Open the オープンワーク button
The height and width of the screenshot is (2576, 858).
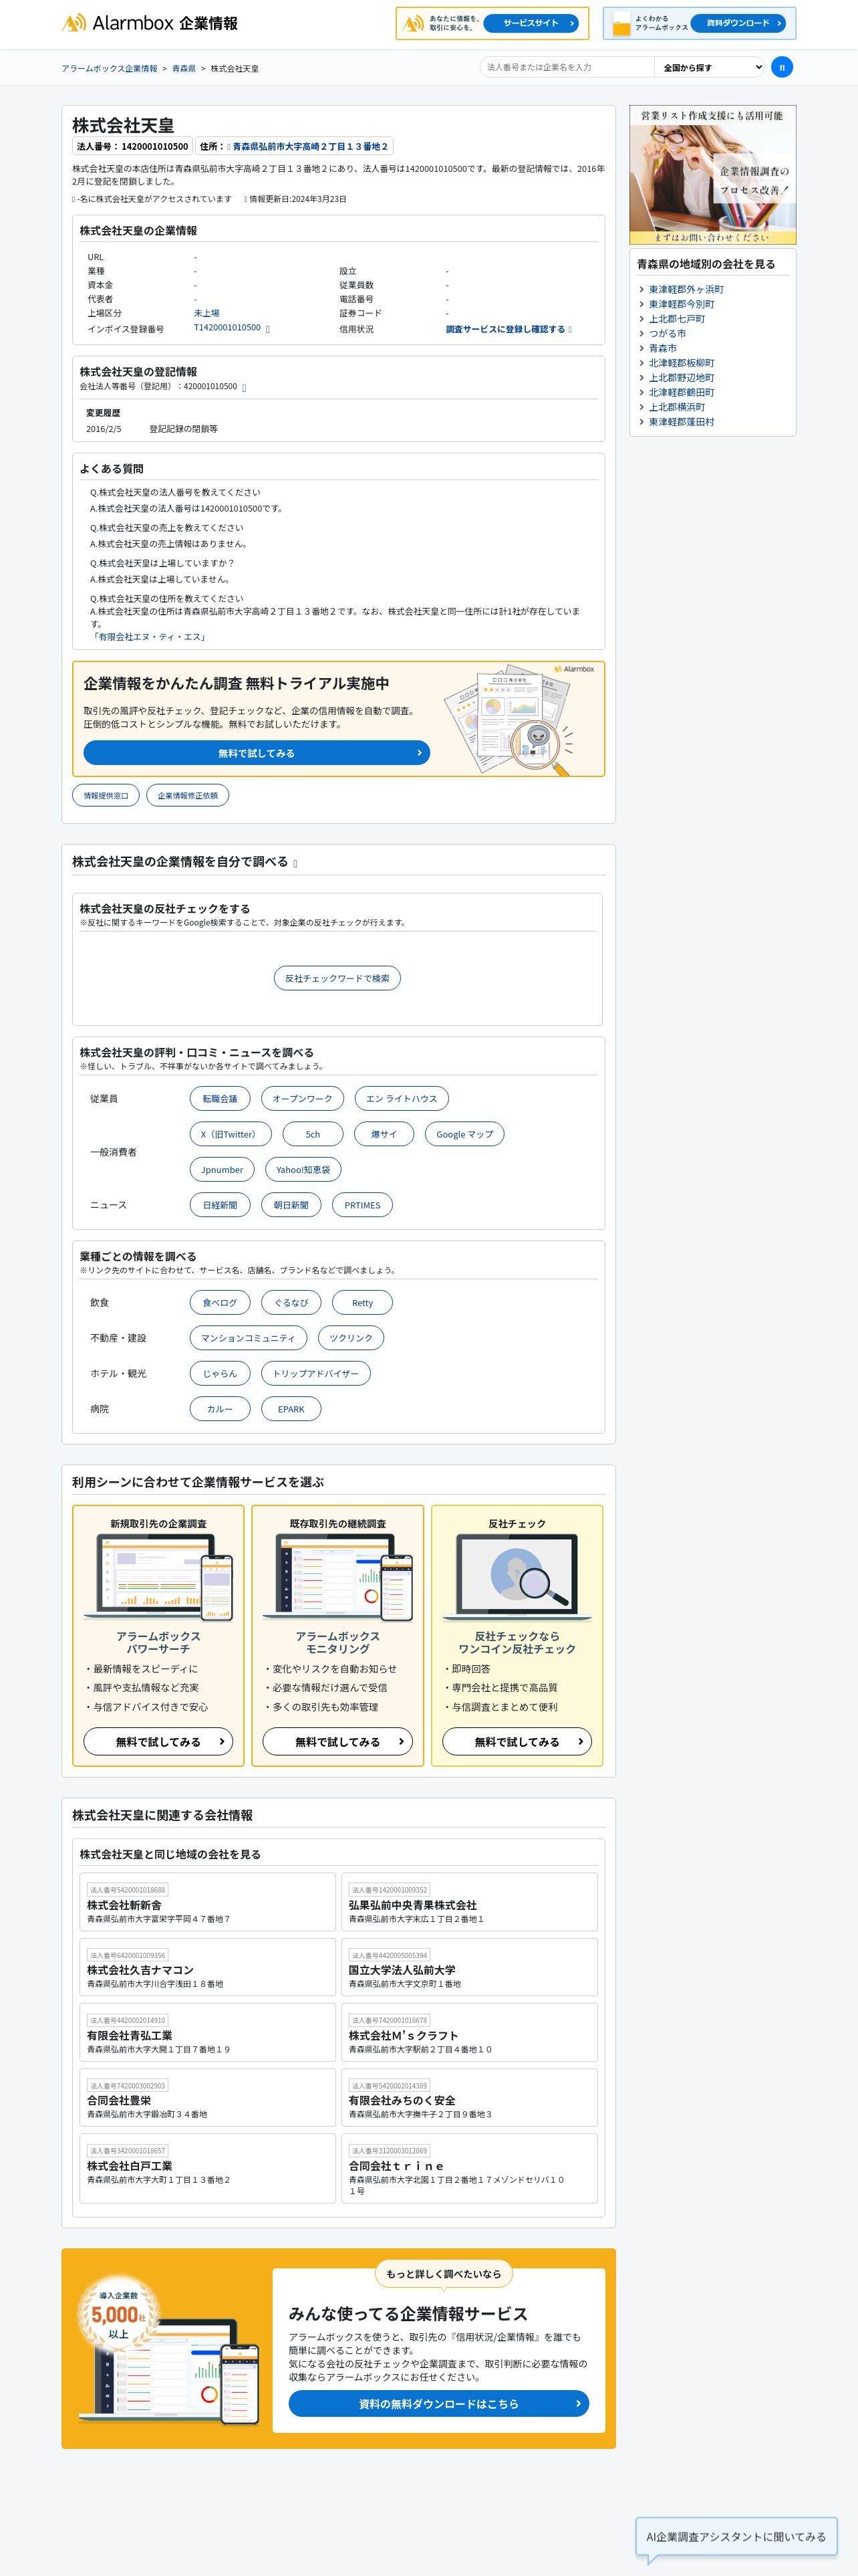tap(303, 1099)
